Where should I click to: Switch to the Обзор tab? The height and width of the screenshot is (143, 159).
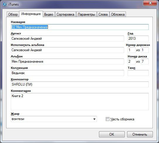[13, 14]
